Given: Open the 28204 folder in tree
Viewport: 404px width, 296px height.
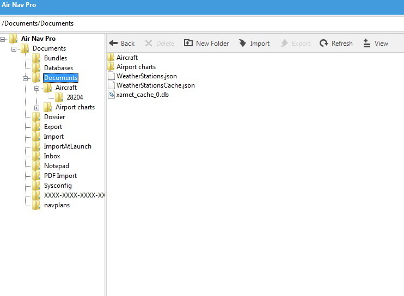Looking at the screenshot, I should click(75, 97).
